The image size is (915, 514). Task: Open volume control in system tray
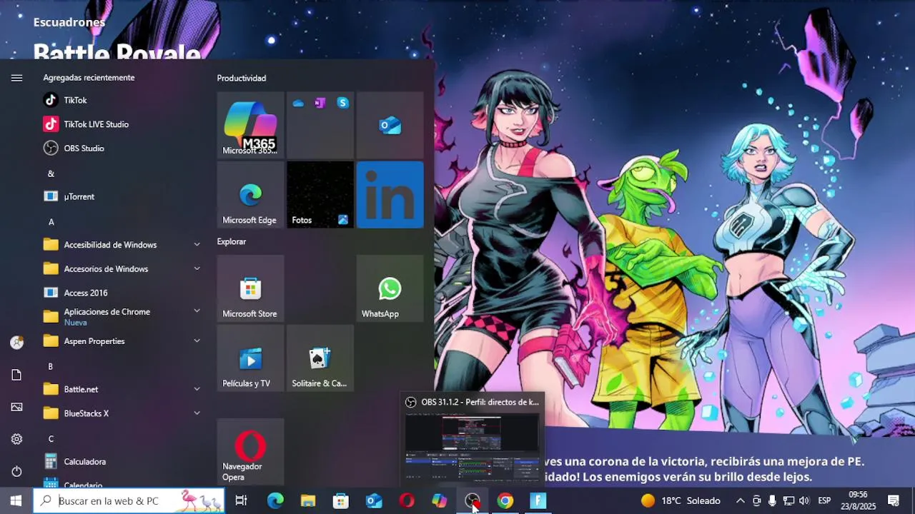(x=804, y=501)
